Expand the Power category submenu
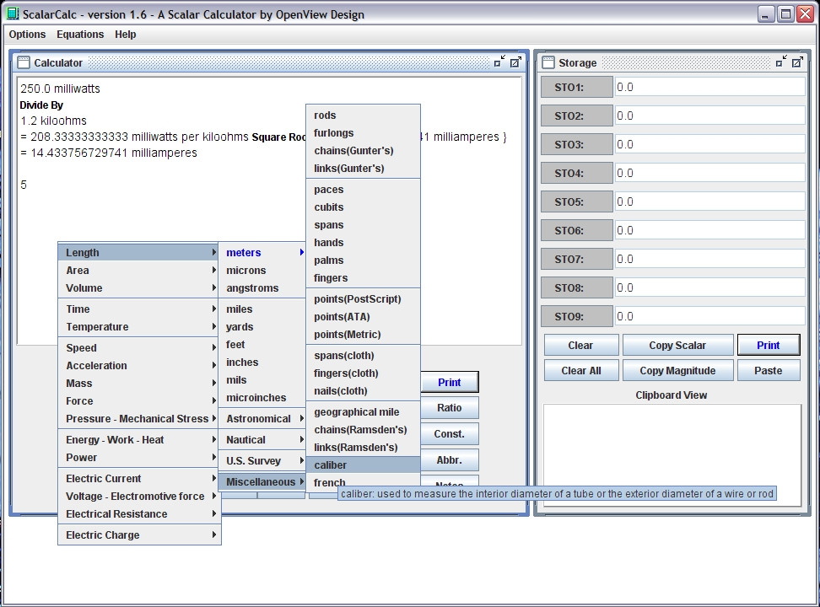Image resolution: width=820 pixels, height=607 pixels. click(x=138, y=458)
